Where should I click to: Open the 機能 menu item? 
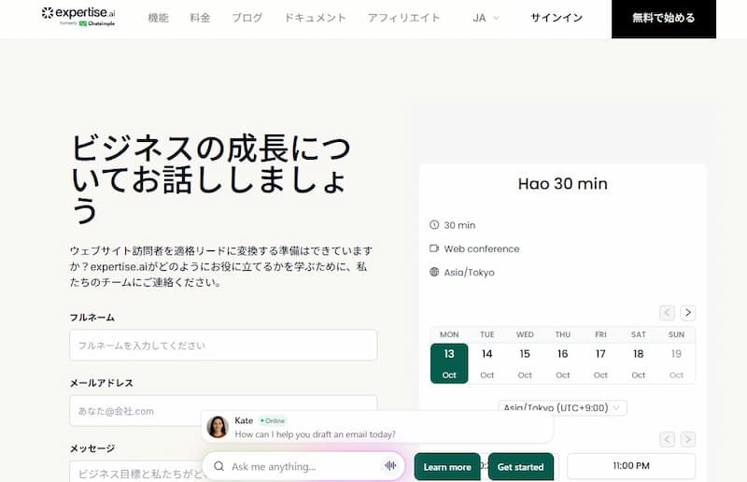pos(158,18)
